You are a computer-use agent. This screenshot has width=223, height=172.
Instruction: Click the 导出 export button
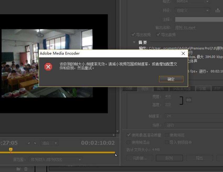coord(199,158)
